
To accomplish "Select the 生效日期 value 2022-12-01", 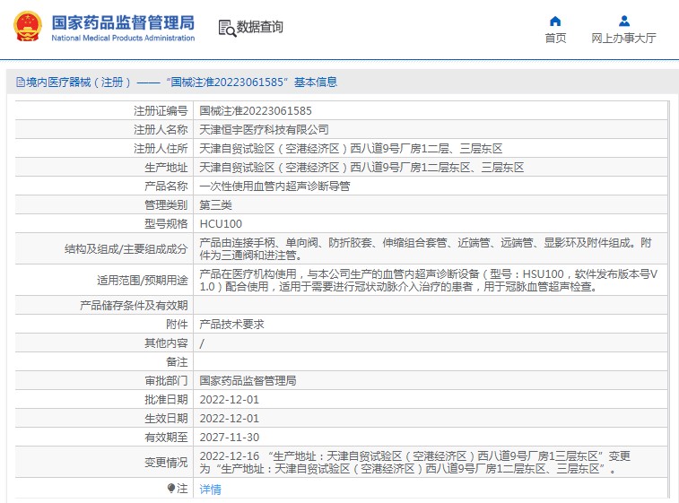I will point(229,418).
